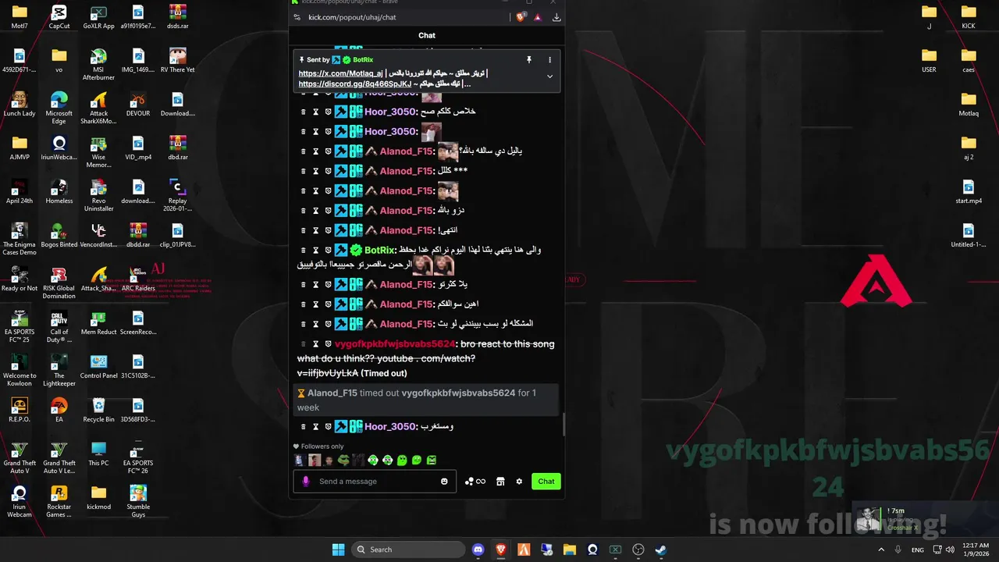This screenshot has width=999, height=562.
Task: Select the start.mp4 desktop file
Action: [x=969, y=192]
